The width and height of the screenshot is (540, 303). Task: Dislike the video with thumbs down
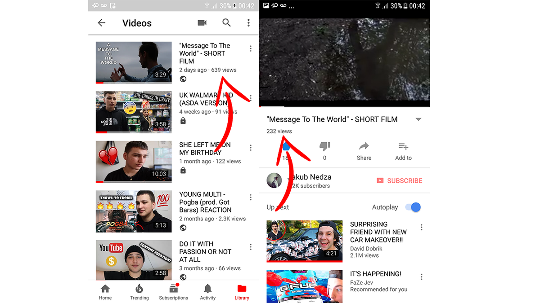324,146
